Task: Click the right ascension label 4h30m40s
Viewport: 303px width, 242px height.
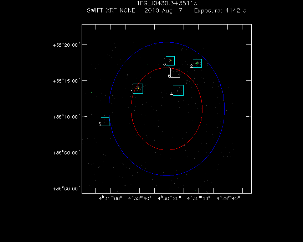Action: tap(140, 198)
